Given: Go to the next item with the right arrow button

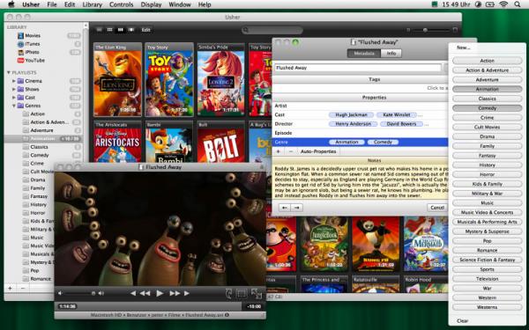Looking at the screenshot, I should (297, 208).
